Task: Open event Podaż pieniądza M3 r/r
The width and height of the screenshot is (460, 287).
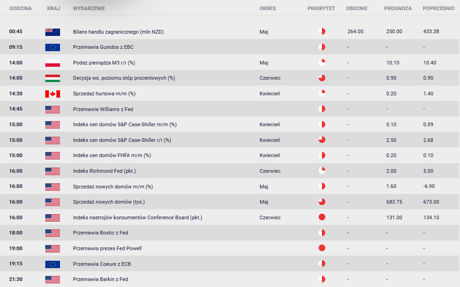Action: pyautogui.click(x=104, y=63)
